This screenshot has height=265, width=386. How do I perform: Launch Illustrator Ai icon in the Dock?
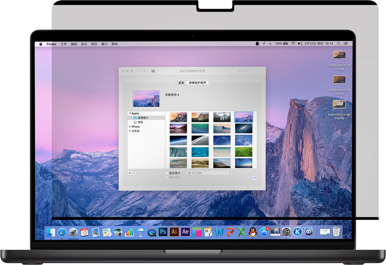174,232
